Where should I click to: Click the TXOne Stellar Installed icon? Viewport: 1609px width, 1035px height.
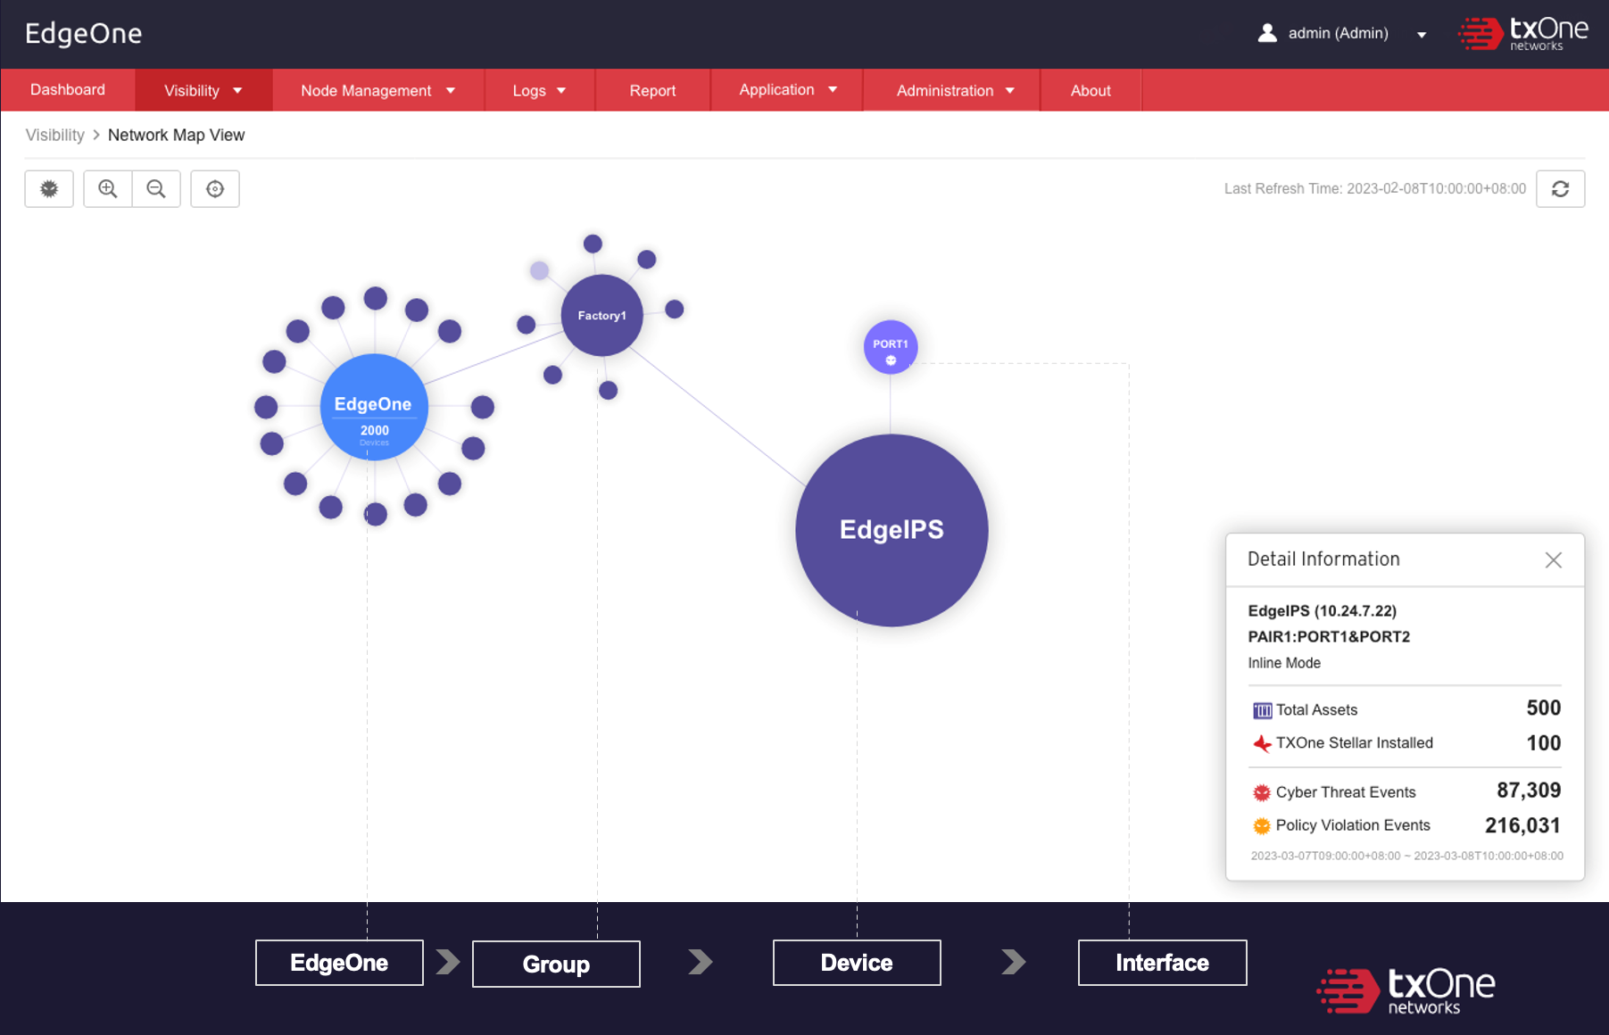1262,743
